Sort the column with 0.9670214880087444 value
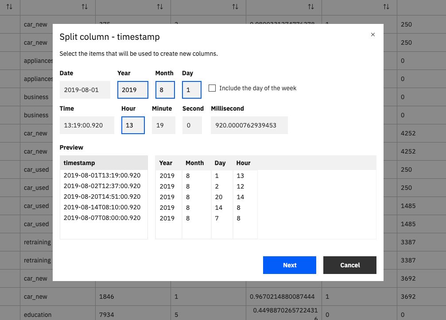This screenshot has height=320, width=446. click(x=311, y=7)
